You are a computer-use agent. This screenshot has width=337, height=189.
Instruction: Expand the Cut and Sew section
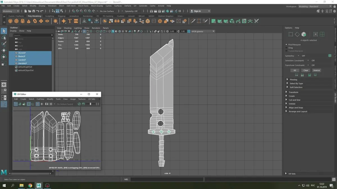[x=295, y=100]
